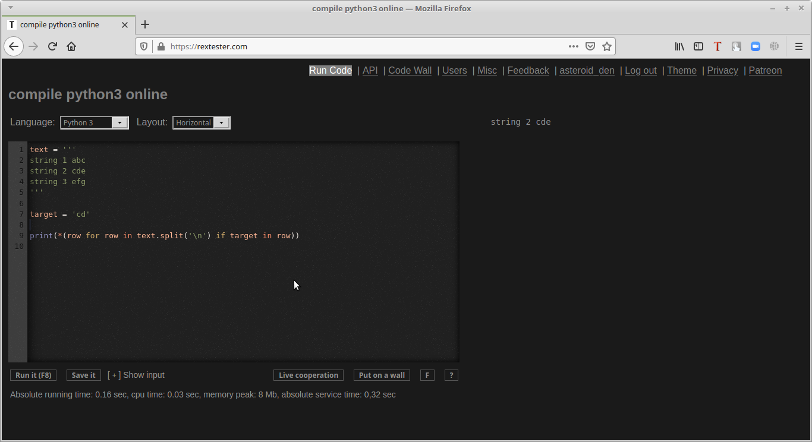Click the Save it button
Screen dimensions: 812x442
click(x=84, y=375)
